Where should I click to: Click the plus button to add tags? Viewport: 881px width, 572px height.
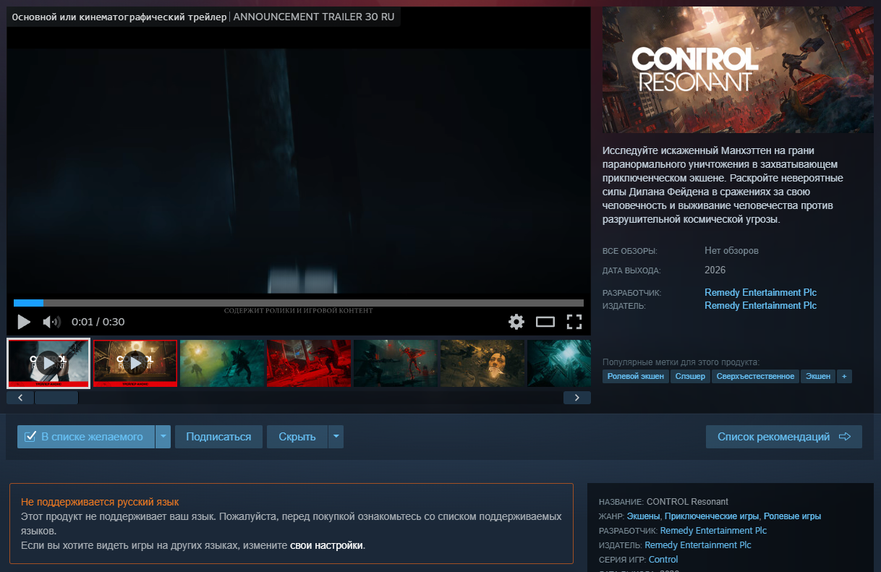point(843,376)
